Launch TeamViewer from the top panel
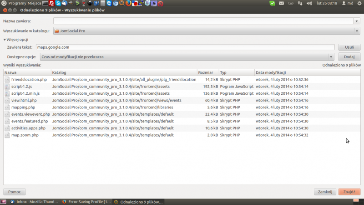Screen dimensions: 364x205 click(109, 3)
